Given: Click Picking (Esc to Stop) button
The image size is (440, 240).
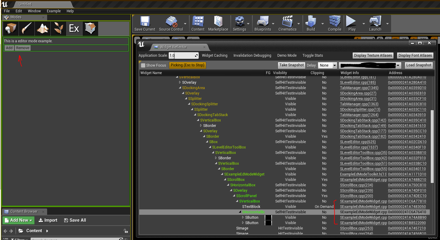Looking at the screenshot, I should pos(188,65).
